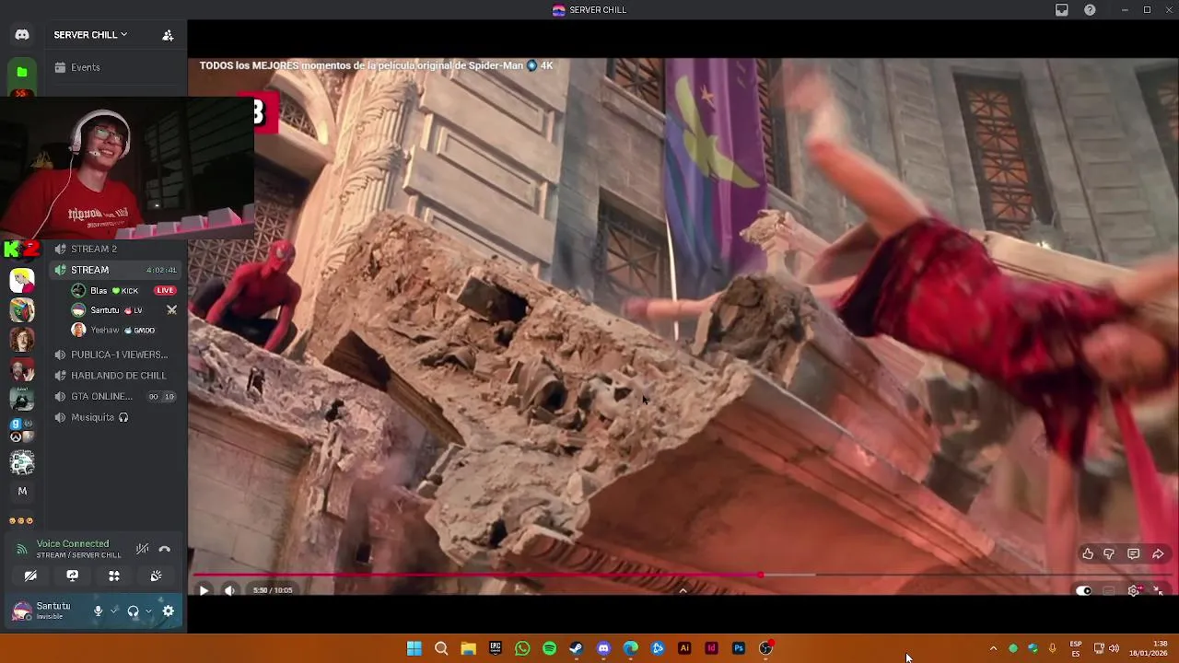Image resolution: width=1179 pixels, height=663 pixels.
Task: Click the Spider-Man video title
Action: coord(376,65)
